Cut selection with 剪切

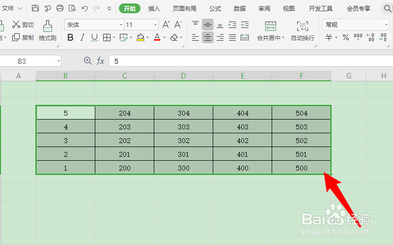[23, 24]
